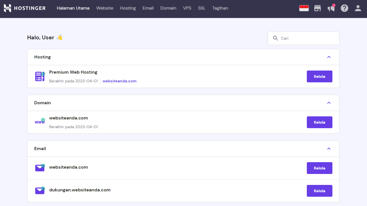
Task: Click the websiteanda.com domain name text
Action: tap(69, 118)
